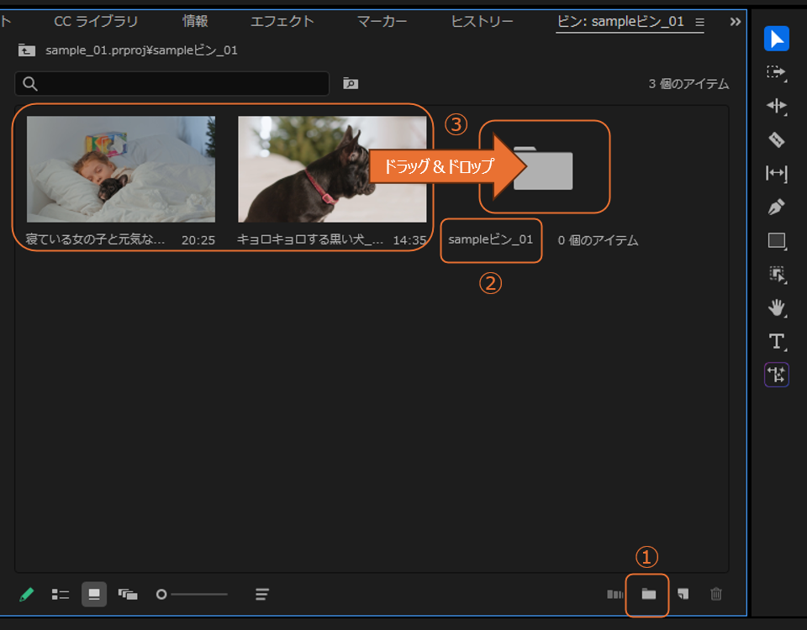
Task: Switch to icon view
Action: (x=94, y=594)
